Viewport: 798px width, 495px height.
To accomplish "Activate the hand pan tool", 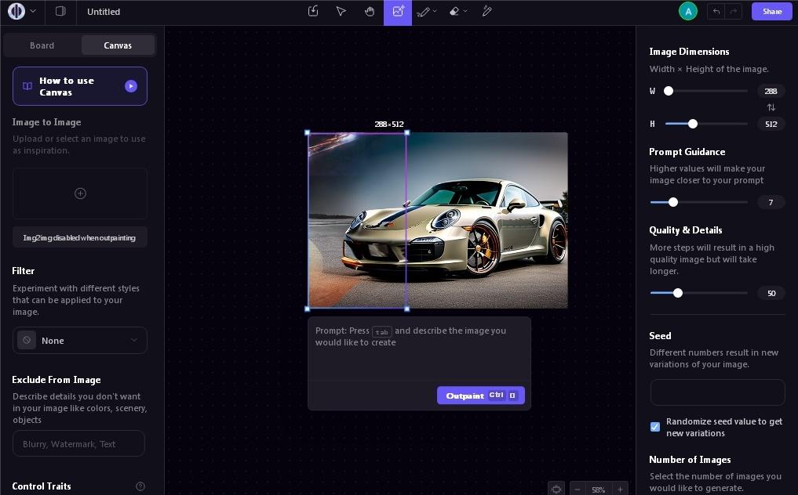I will pyautogui.click(x=370, y=12).
